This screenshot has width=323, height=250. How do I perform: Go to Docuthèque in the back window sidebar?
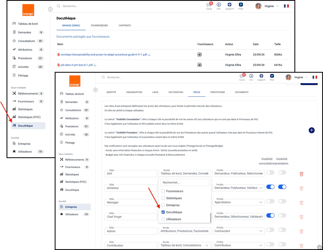[x=28, y=125]
